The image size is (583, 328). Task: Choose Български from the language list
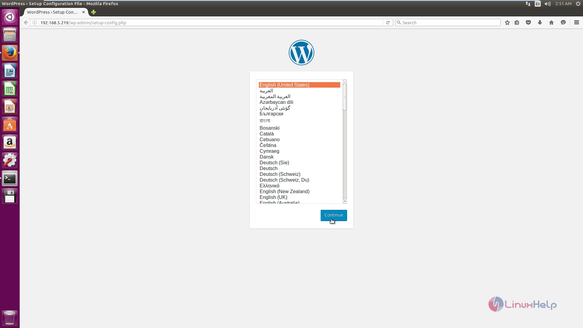click(299, 114)
